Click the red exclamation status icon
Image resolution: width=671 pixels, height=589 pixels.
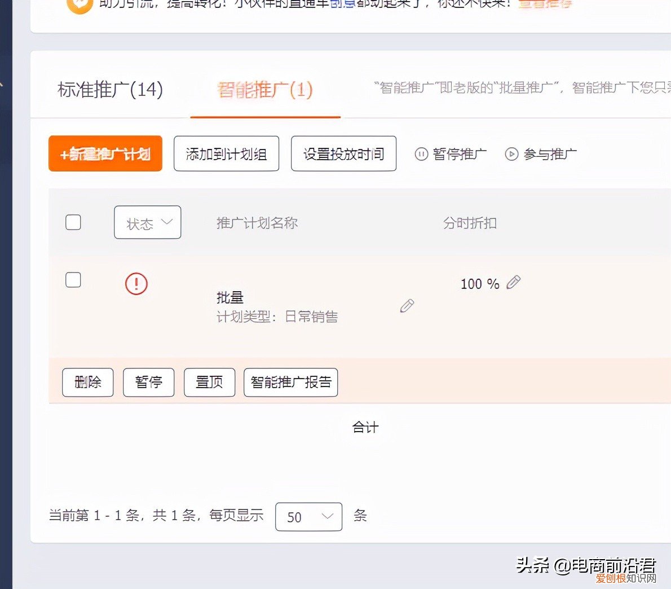pyautogui.click(x=135, y=284)
